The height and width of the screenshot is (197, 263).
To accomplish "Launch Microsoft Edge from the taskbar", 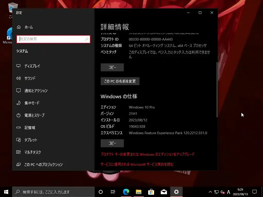I will point(126,192).
